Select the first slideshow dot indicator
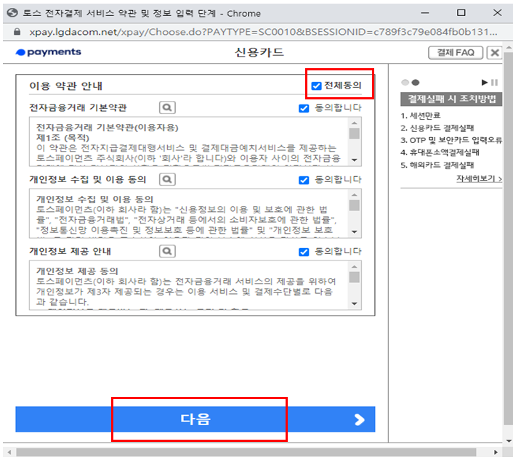 pos(405,82)
